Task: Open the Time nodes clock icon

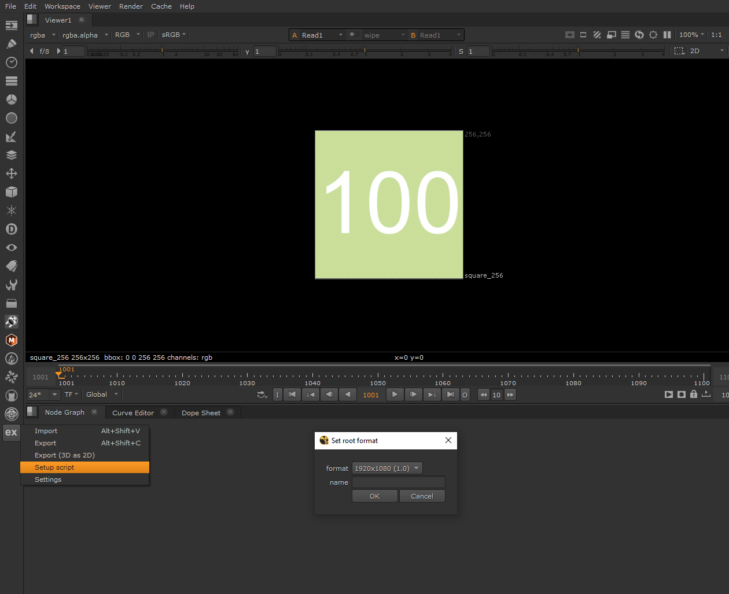Action: 12,62
